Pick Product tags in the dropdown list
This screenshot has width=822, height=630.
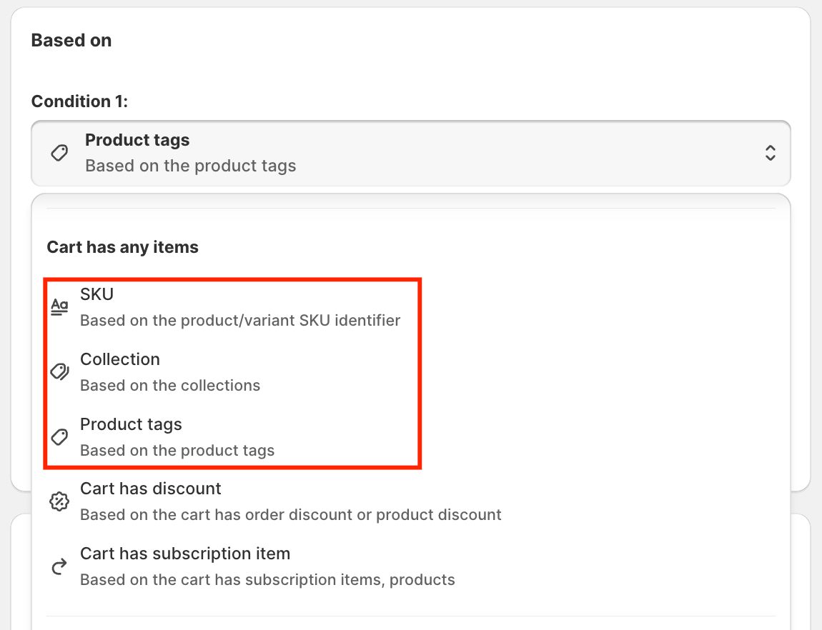(x=131, y=424)
